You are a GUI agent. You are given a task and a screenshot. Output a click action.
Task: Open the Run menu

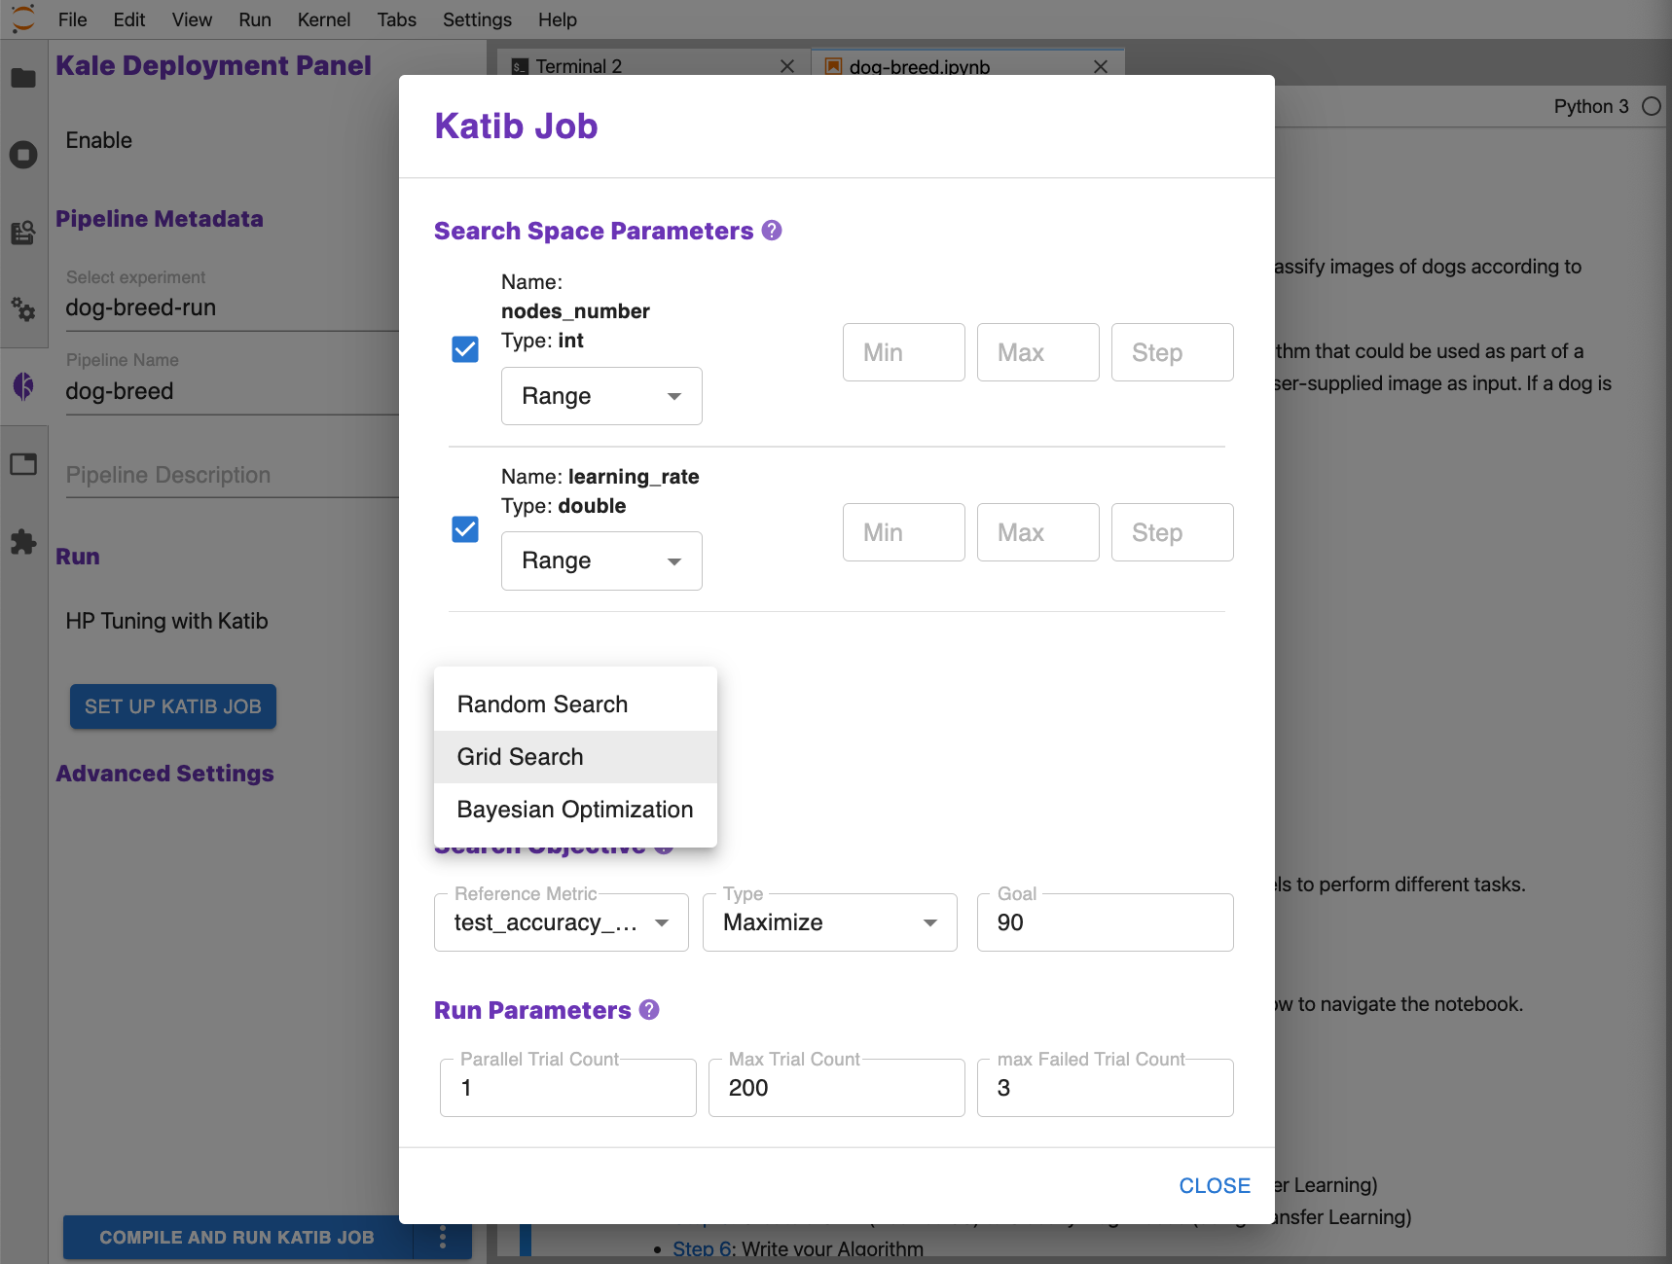click(x=254, y=19)
